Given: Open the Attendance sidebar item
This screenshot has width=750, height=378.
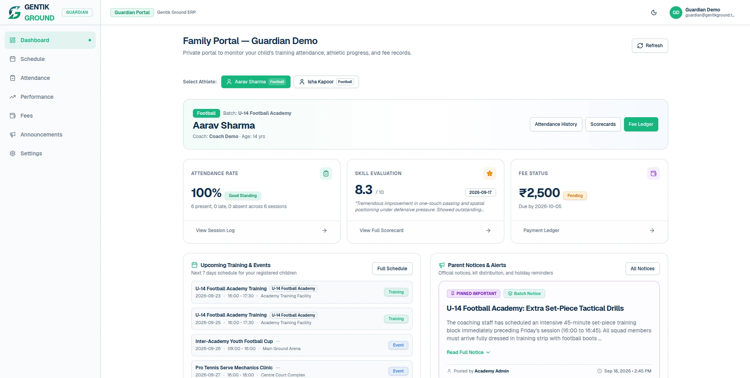Looking at the screenshot, I should (x=50, y=78).
